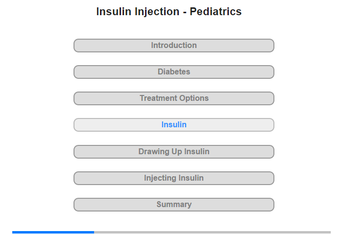This screenshot has height=235, width=343.
Task: Go to the Diabetes section
Action: coord(173,72)
